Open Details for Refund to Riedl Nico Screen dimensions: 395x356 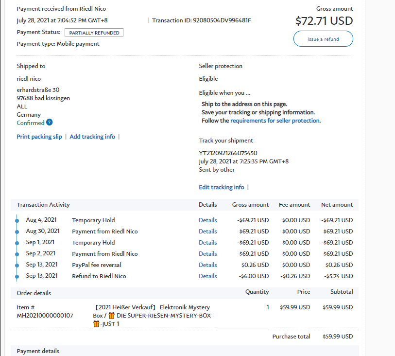tap(207, 276)
